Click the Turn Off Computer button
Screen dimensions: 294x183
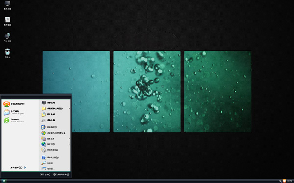coord(61,174)
